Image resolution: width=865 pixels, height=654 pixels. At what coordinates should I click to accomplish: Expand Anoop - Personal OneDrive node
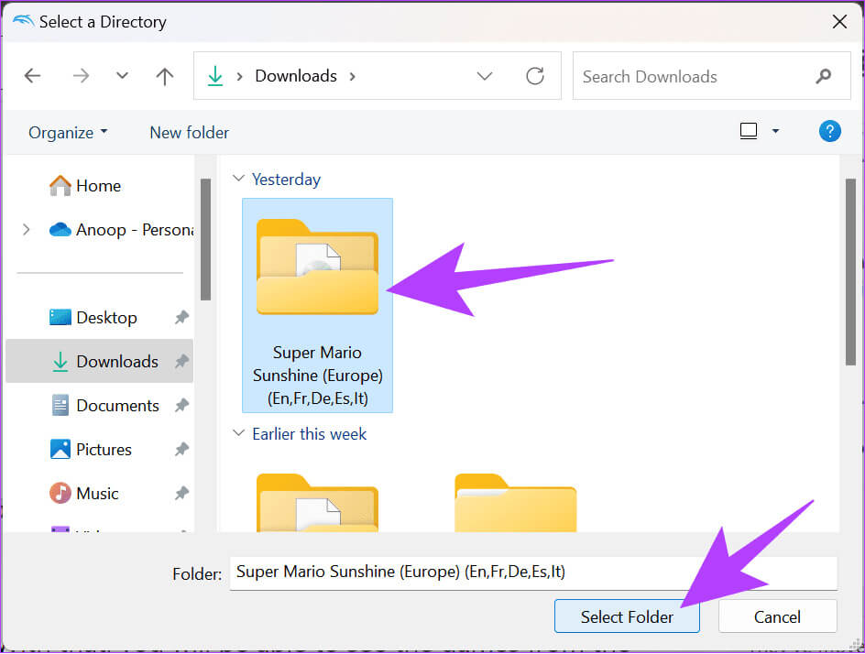coord(26,229)
